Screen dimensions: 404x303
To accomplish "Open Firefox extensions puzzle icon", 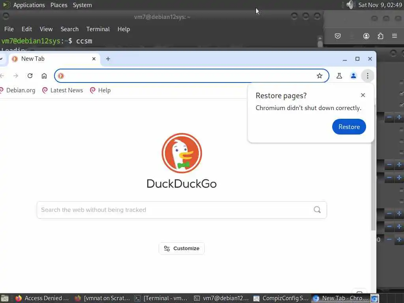I will [380, 36].
